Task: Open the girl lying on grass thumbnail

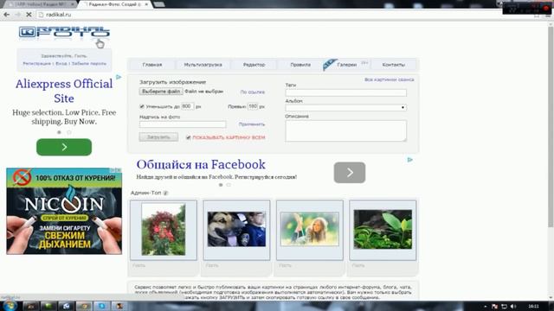Action: [310, 230]
